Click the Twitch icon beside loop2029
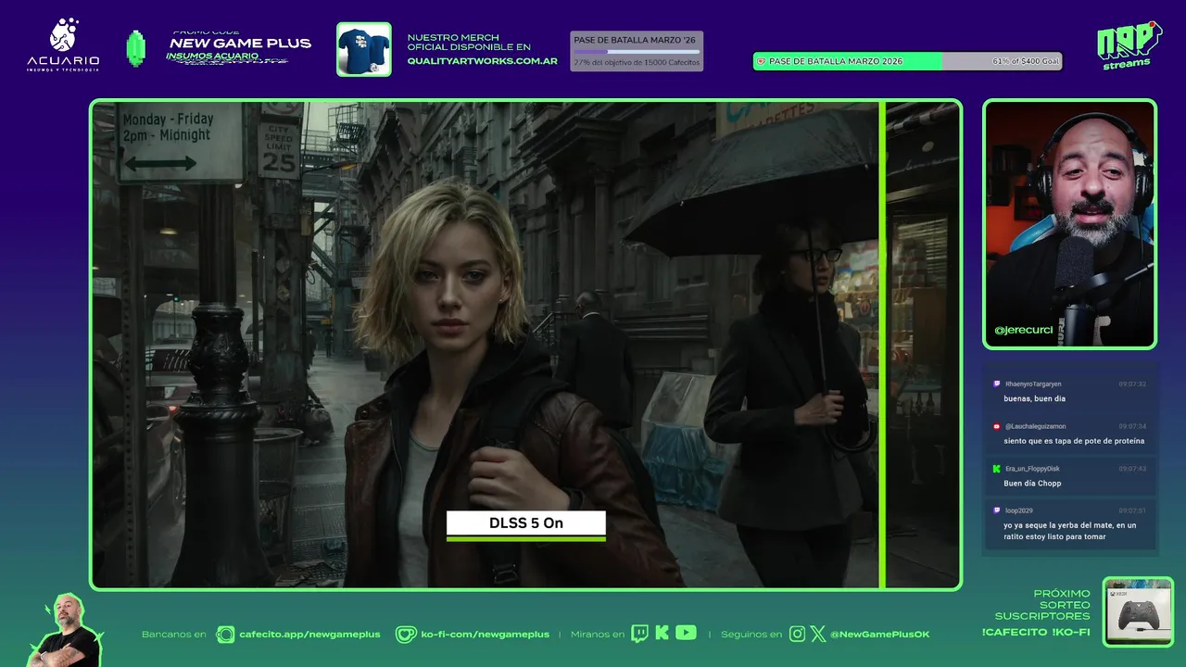The height and width of the screenshot is (667, 1186). pyautogui.click(x=996, y=510)
